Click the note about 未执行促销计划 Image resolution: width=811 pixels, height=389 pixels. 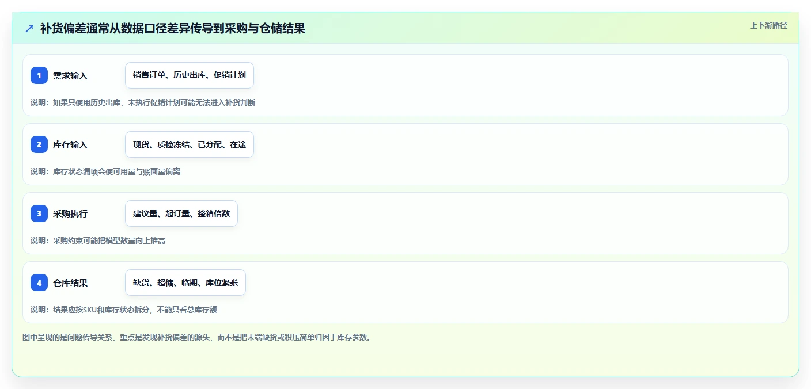coord(143,102)
